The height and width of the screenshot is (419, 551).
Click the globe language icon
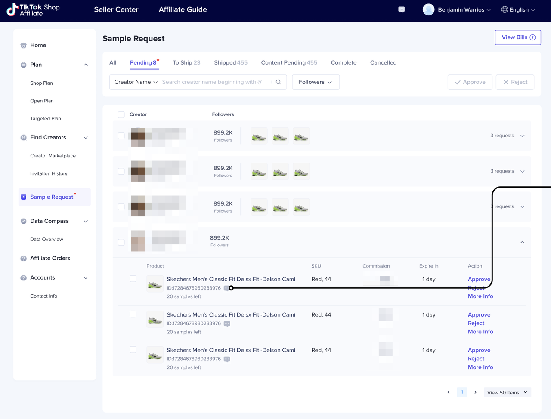click(505, 9)
